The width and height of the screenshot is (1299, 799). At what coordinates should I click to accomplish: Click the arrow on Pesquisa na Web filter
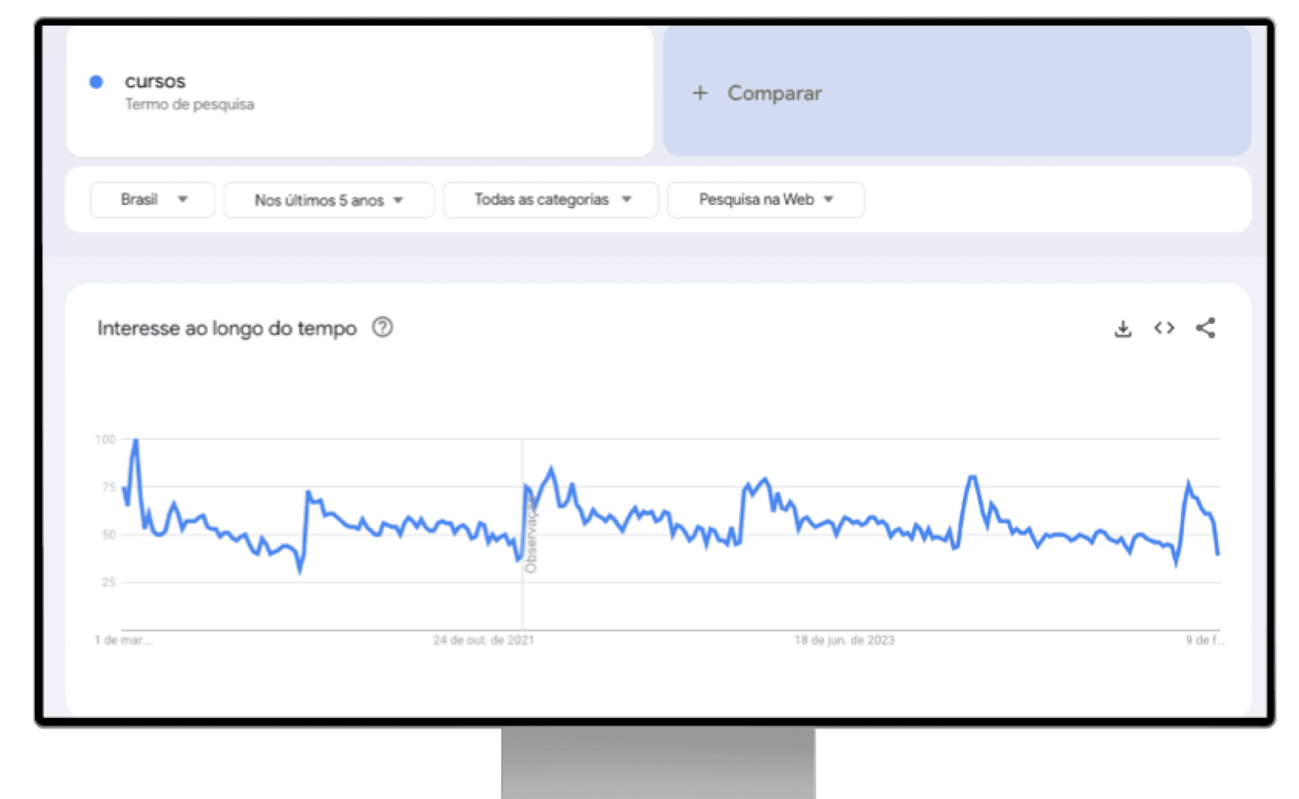click(828, 199)
